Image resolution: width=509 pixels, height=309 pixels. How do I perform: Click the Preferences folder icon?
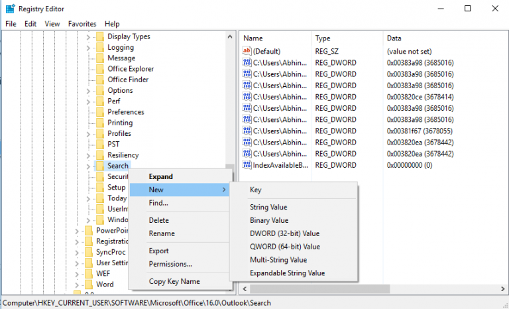pos(100,112)
